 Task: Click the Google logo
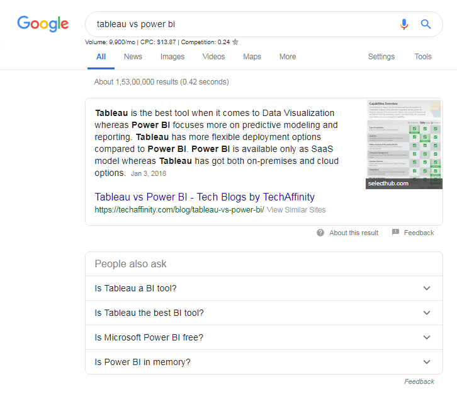coord(43,23)
